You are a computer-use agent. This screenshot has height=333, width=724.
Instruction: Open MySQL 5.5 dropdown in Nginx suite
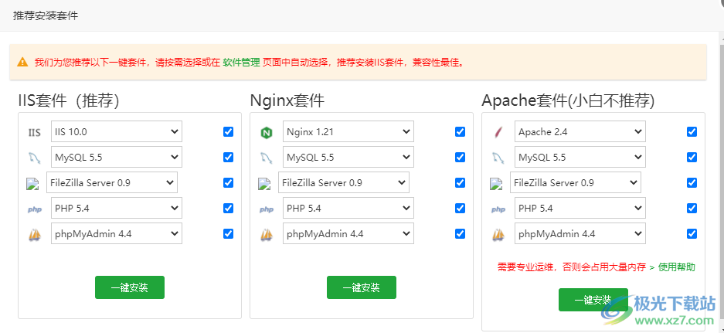pyautogui.click(x=348, y=157)
